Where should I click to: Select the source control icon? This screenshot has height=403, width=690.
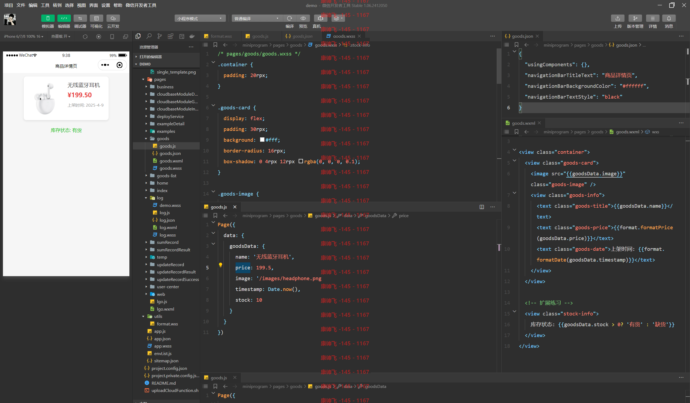pyautogui.click(x=160, y=36)
